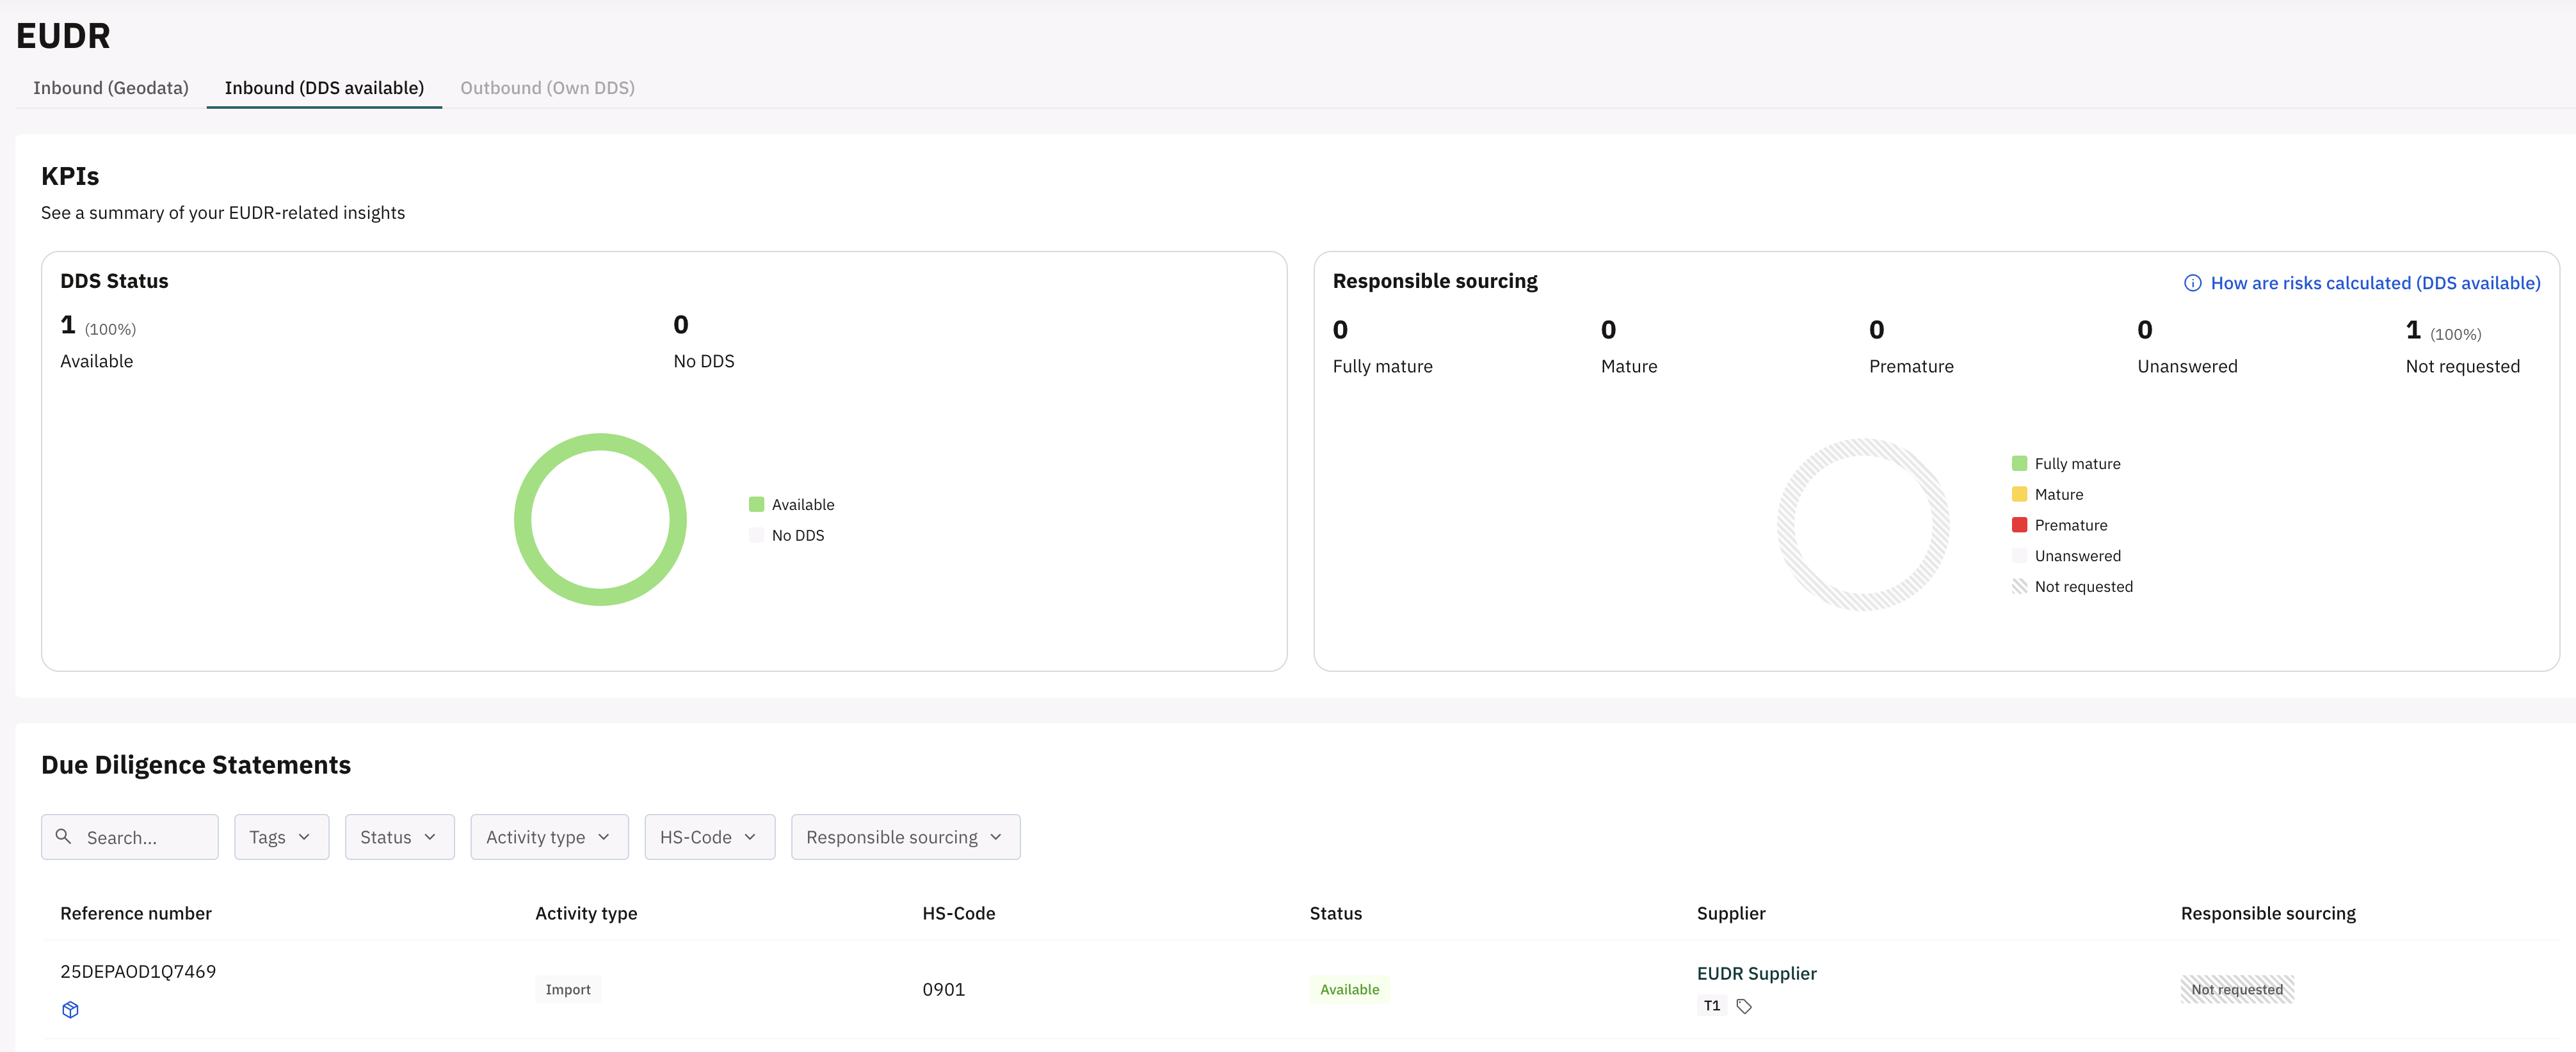Open the Responsible sourcing filter dropdown
Image resolution: width=2576 pixels, height=1052 pixels.
pos(905,837)
